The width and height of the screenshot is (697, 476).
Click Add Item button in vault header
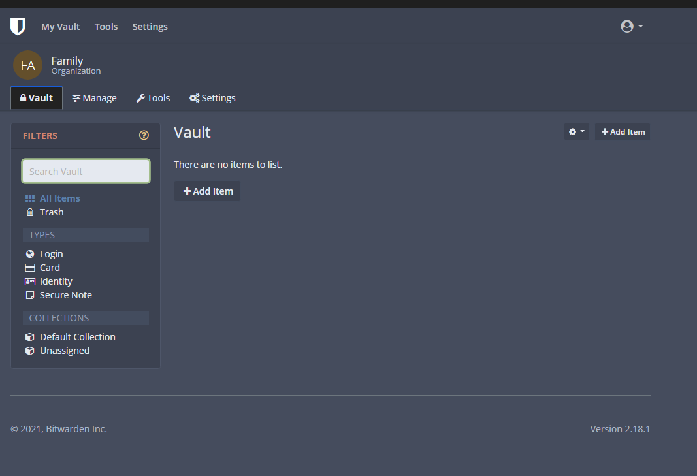[623, 131]
